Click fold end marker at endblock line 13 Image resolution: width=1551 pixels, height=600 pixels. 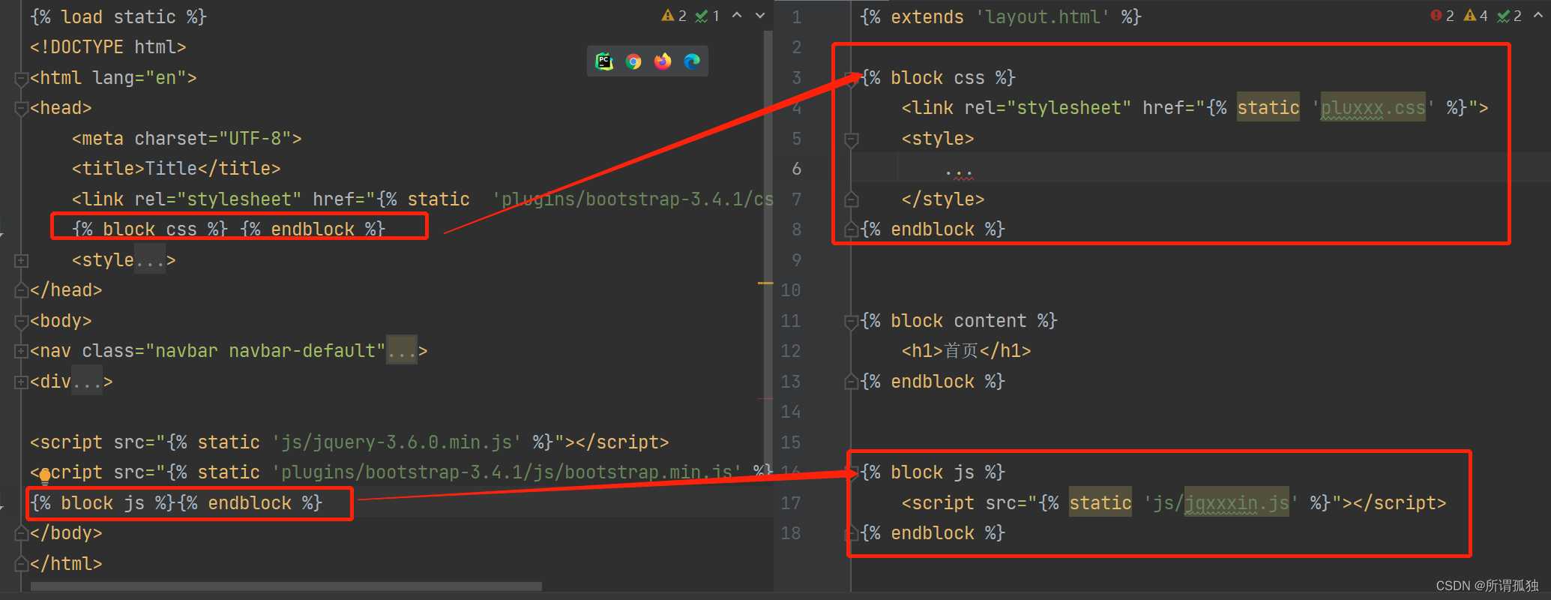851,382
